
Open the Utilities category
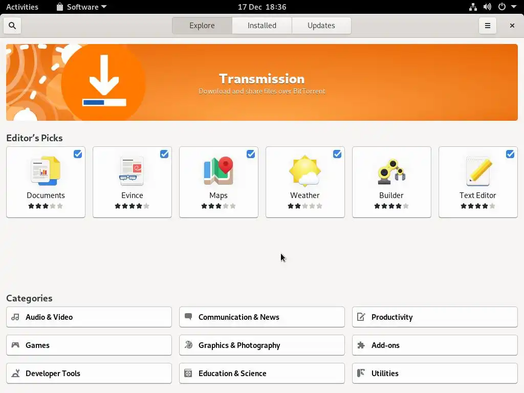[x=435, y=373]
